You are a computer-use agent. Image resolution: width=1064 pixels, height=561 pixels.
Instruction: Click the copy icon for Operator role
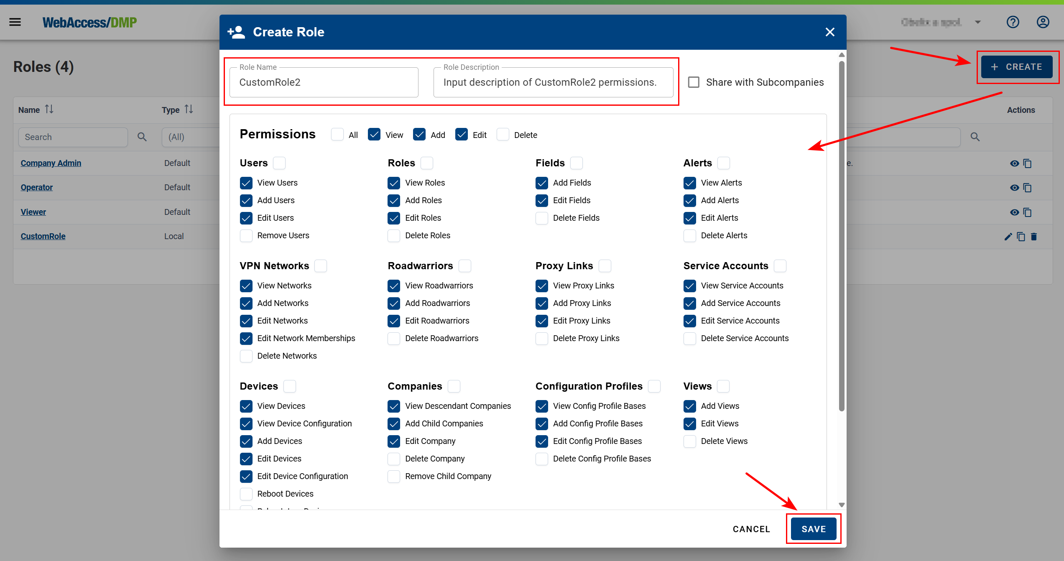tap(1027, 188)
